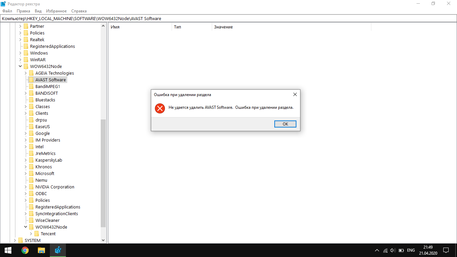
Task: Click the WiseCleaner folder icon
Action: 31,220
